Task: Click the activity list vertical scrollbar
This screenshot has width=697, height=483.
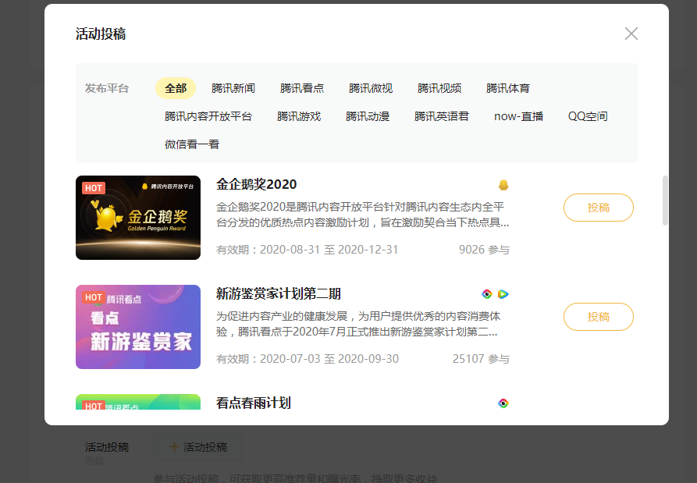Action: pyautogui.click(x=665, y=201)
